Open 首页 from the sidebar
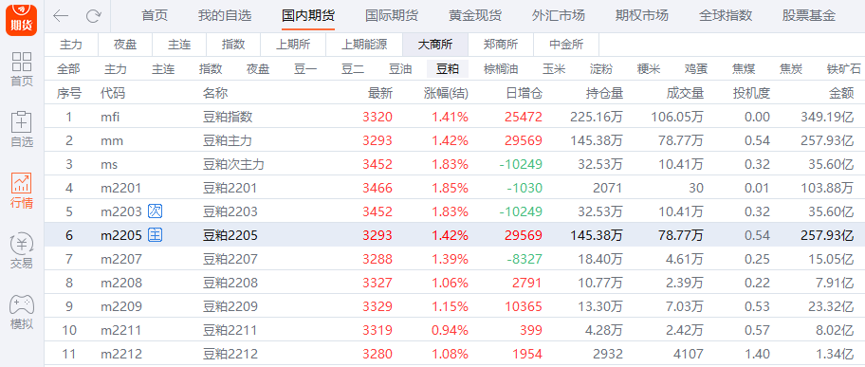 [x=22, y=69]
